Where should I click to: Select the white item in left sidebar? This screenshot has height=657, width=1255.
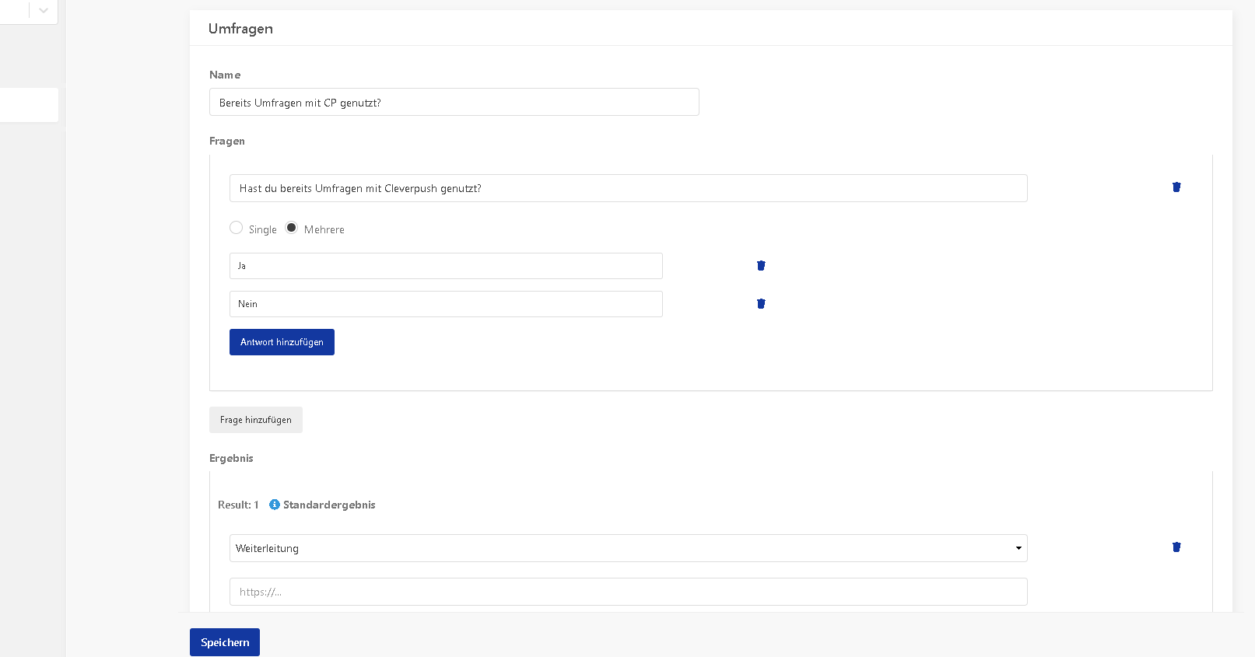pos(29,105)
